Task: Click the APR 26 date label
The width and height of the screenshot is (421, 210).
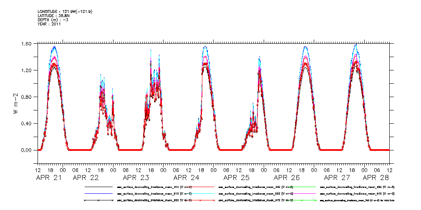Action: (x=287, y=177)
